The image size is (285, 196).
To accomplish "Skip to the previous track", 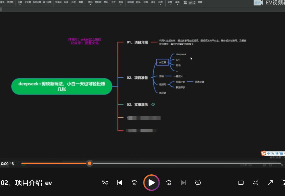I will point(120,183).
